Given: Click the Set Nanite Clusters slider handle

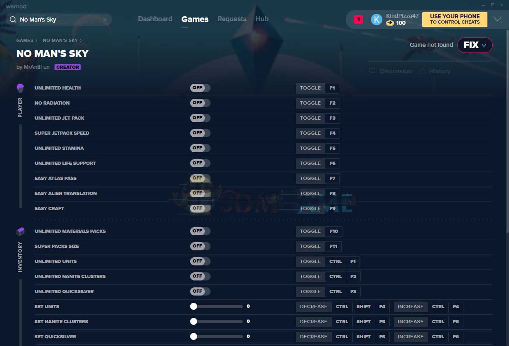Looking at the screenshot, I should 193,322.
